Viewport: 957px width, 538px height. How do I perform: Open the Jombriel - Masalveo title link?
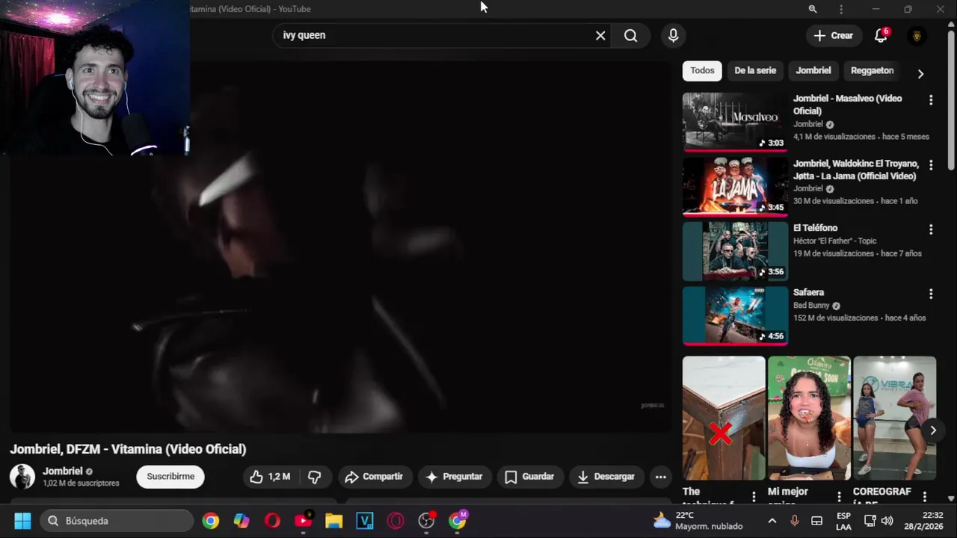[x=847, y=105]
